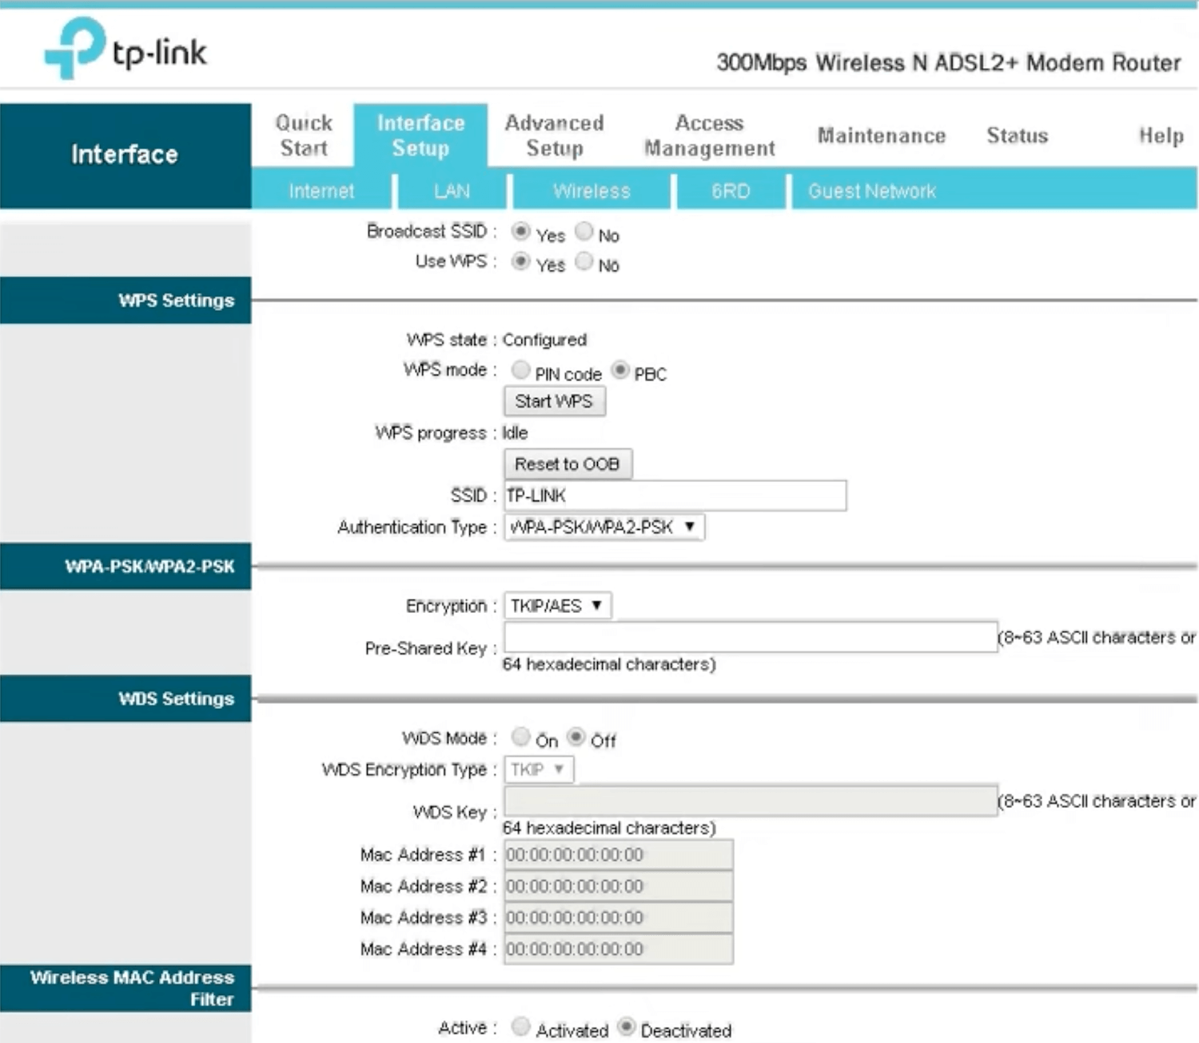Open the Maintenance tab
This screenshot has width=1199, height=1043.
coord(881,136)
